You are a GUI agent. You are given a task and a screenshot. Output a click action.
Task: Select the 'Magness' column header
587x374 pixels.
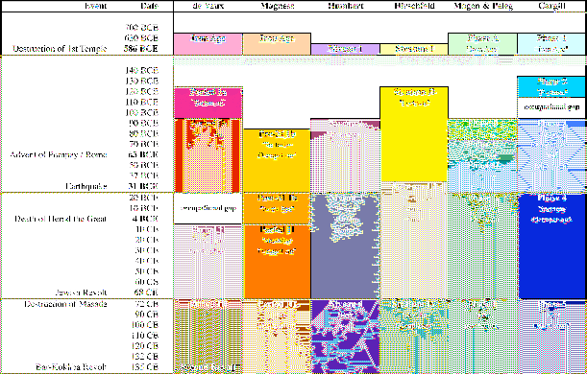pos(277,6)
